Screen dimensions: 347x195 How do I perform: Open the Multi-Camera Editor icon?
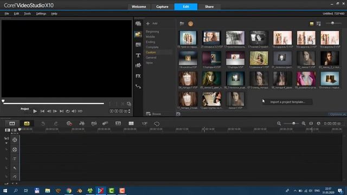131,123
